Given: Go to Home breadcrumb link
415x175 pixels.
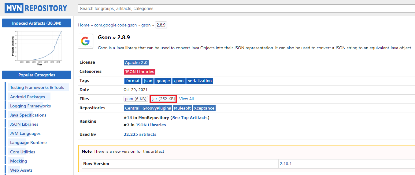Looking at the screenshot, I should (x=84, y=25).
